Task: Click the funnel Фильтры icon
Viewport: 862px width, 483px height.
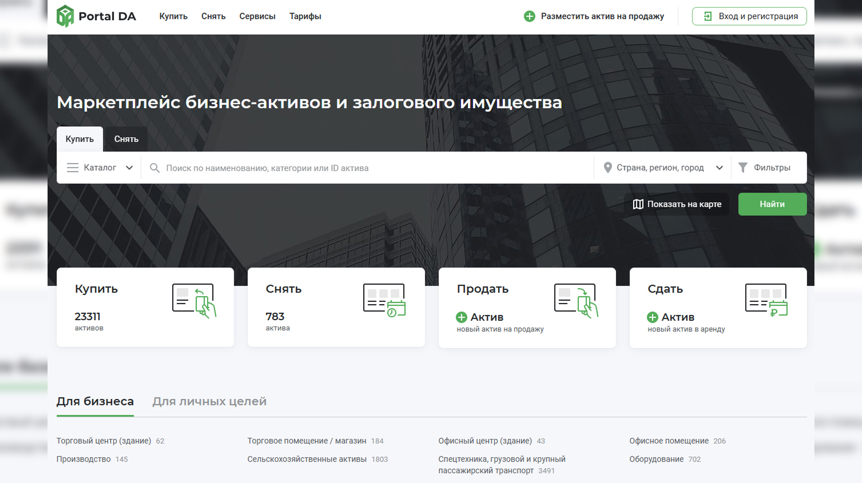Action: pyautogui.click(x=742, y=168)
